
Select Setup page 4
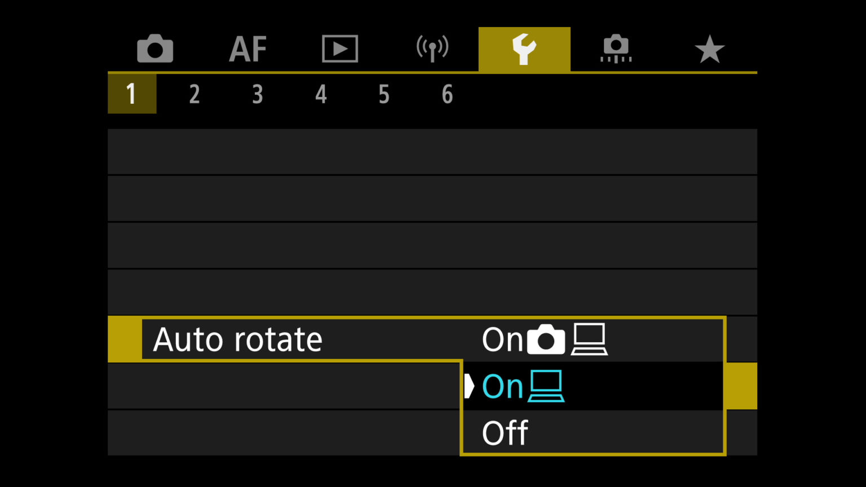321,94
